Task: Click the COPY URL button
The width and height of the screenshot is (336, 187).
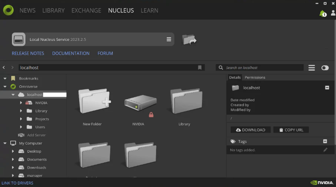Action: point(291,130)
